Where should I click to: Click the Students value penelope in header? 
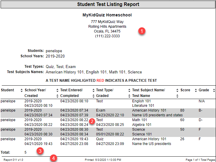54,51
